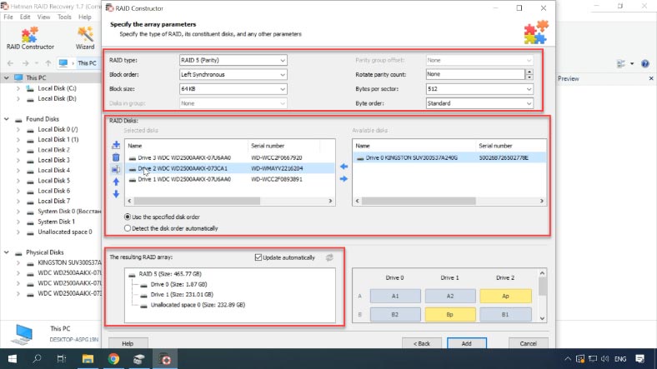The image size is (657, 369).
Task: Click yellow Ap parity block
Action: pos(505,297)
